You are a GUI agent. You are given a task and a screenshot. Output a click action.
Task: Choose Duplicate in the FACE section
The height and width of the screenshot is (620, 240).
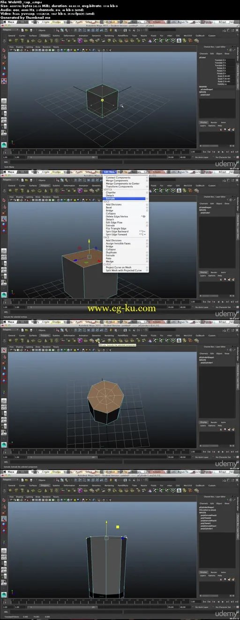coord(111,253)
